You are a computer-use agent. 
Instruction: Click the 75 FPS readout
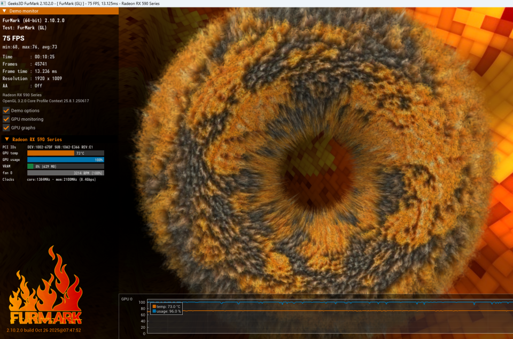[x=13, y=38]
